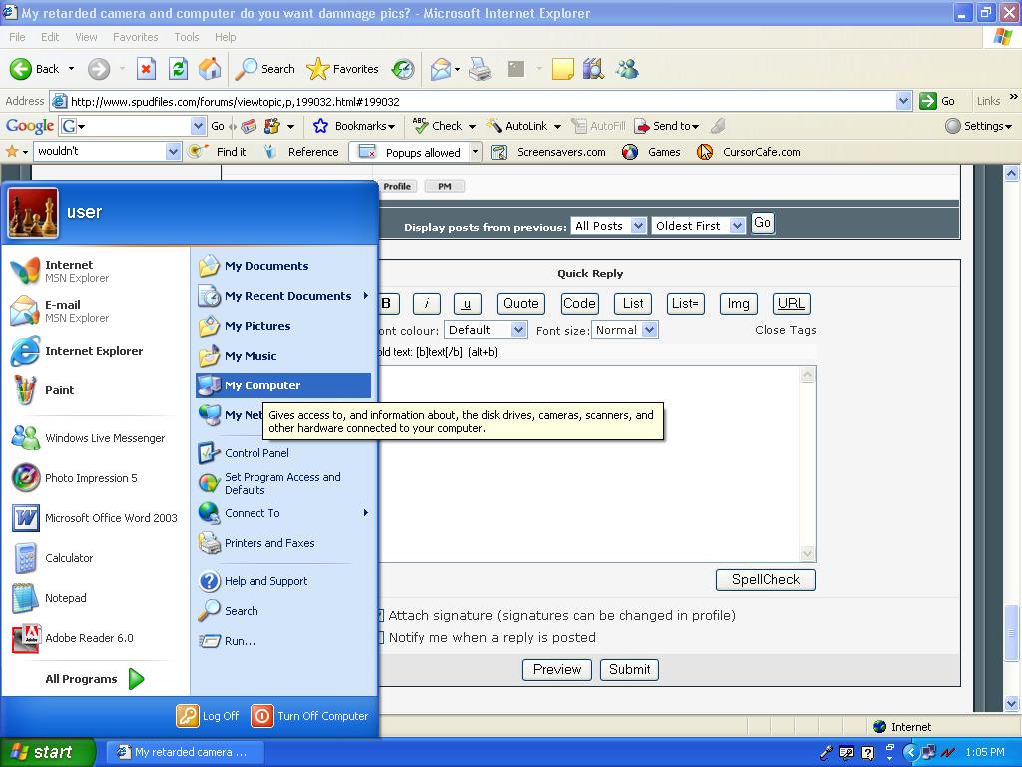Select My Computer in the Start menu
Screen dimensions: 1022x767
262,385
